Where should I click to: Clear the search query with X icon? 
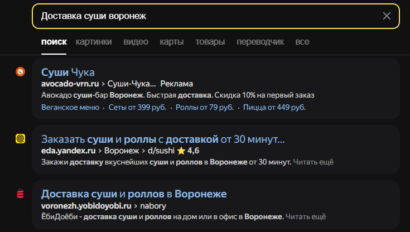[387, 16]
